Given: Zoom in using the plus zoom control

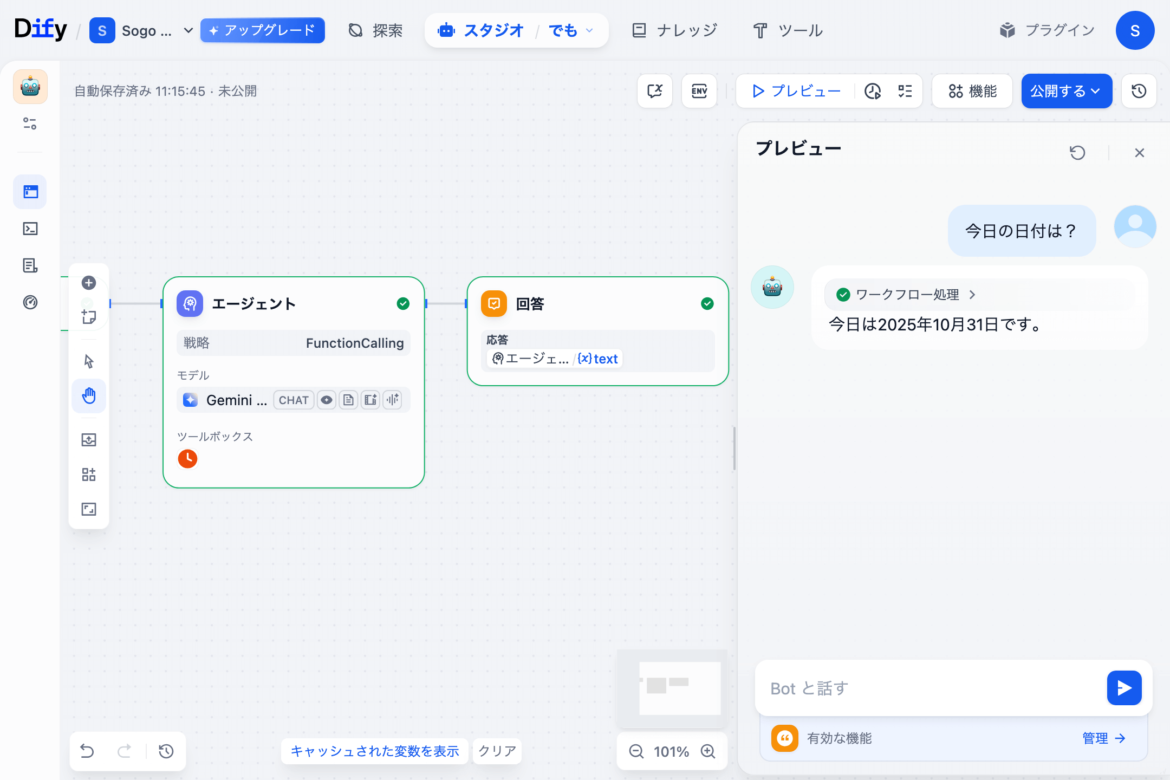Looking at the screenshot, I should tap(707, 751).
